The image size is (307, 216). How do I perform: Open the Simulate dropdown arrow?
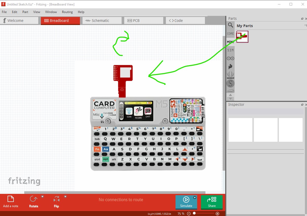click(x=195, y=198)
